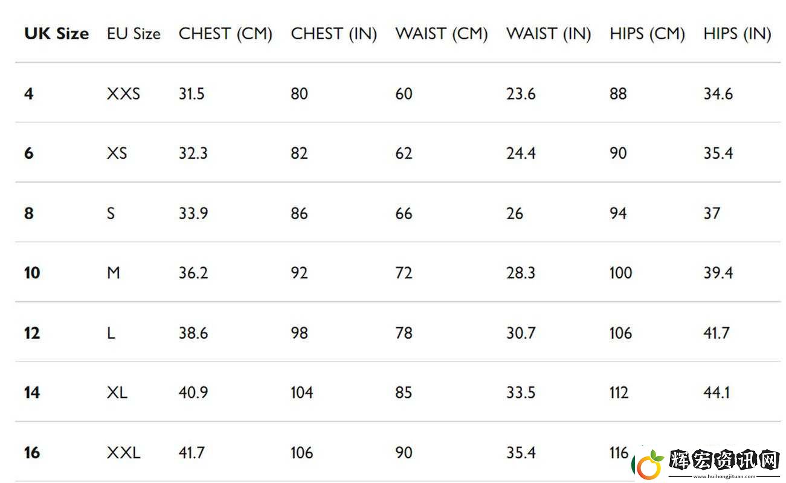The image size is (786, 483).
Task: Click the XL size cell
Action: 117,392
